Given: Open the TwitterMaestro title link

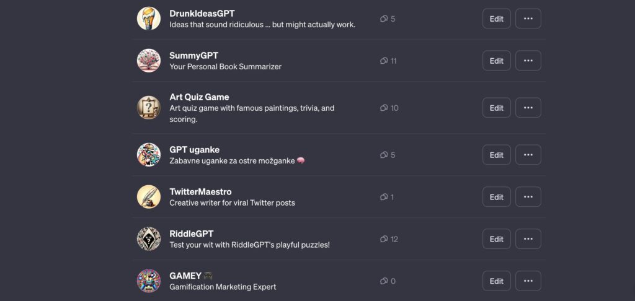Looking at the screenshot, I should pos(200,192).
